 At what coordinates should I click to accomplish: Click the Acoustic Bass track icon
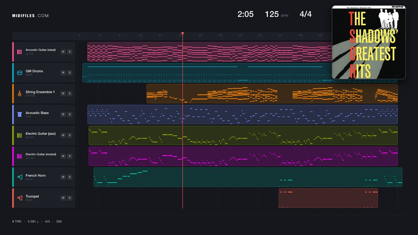click(x=20, y=114)
